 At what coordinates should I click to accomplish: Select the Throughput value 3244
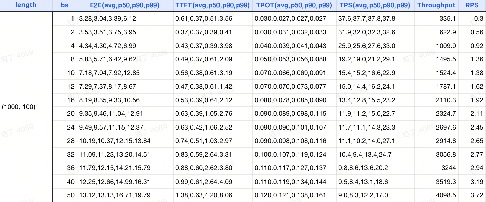coord(449,168)
